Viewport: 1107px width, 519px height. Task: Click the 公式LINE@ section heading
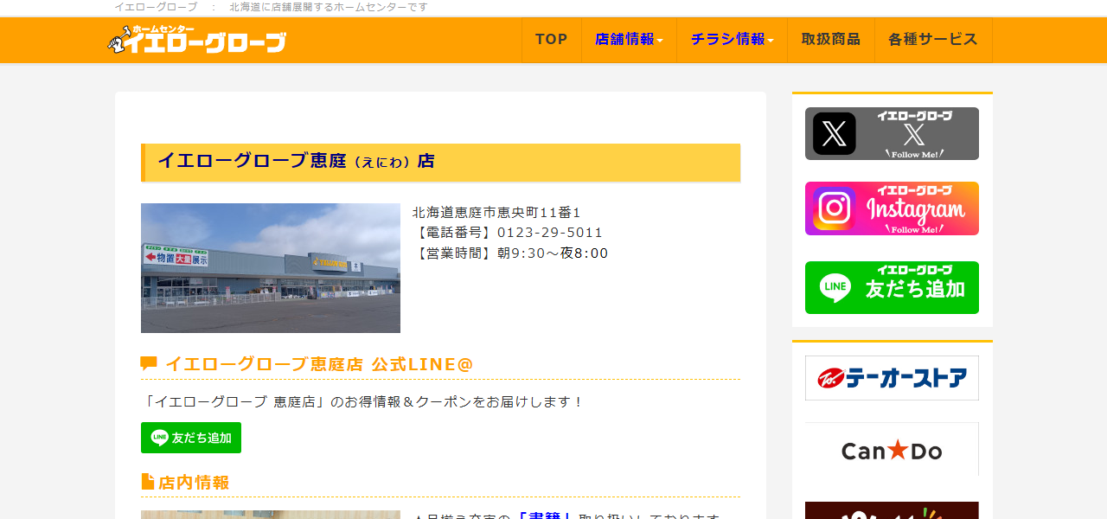click(320, 364)
